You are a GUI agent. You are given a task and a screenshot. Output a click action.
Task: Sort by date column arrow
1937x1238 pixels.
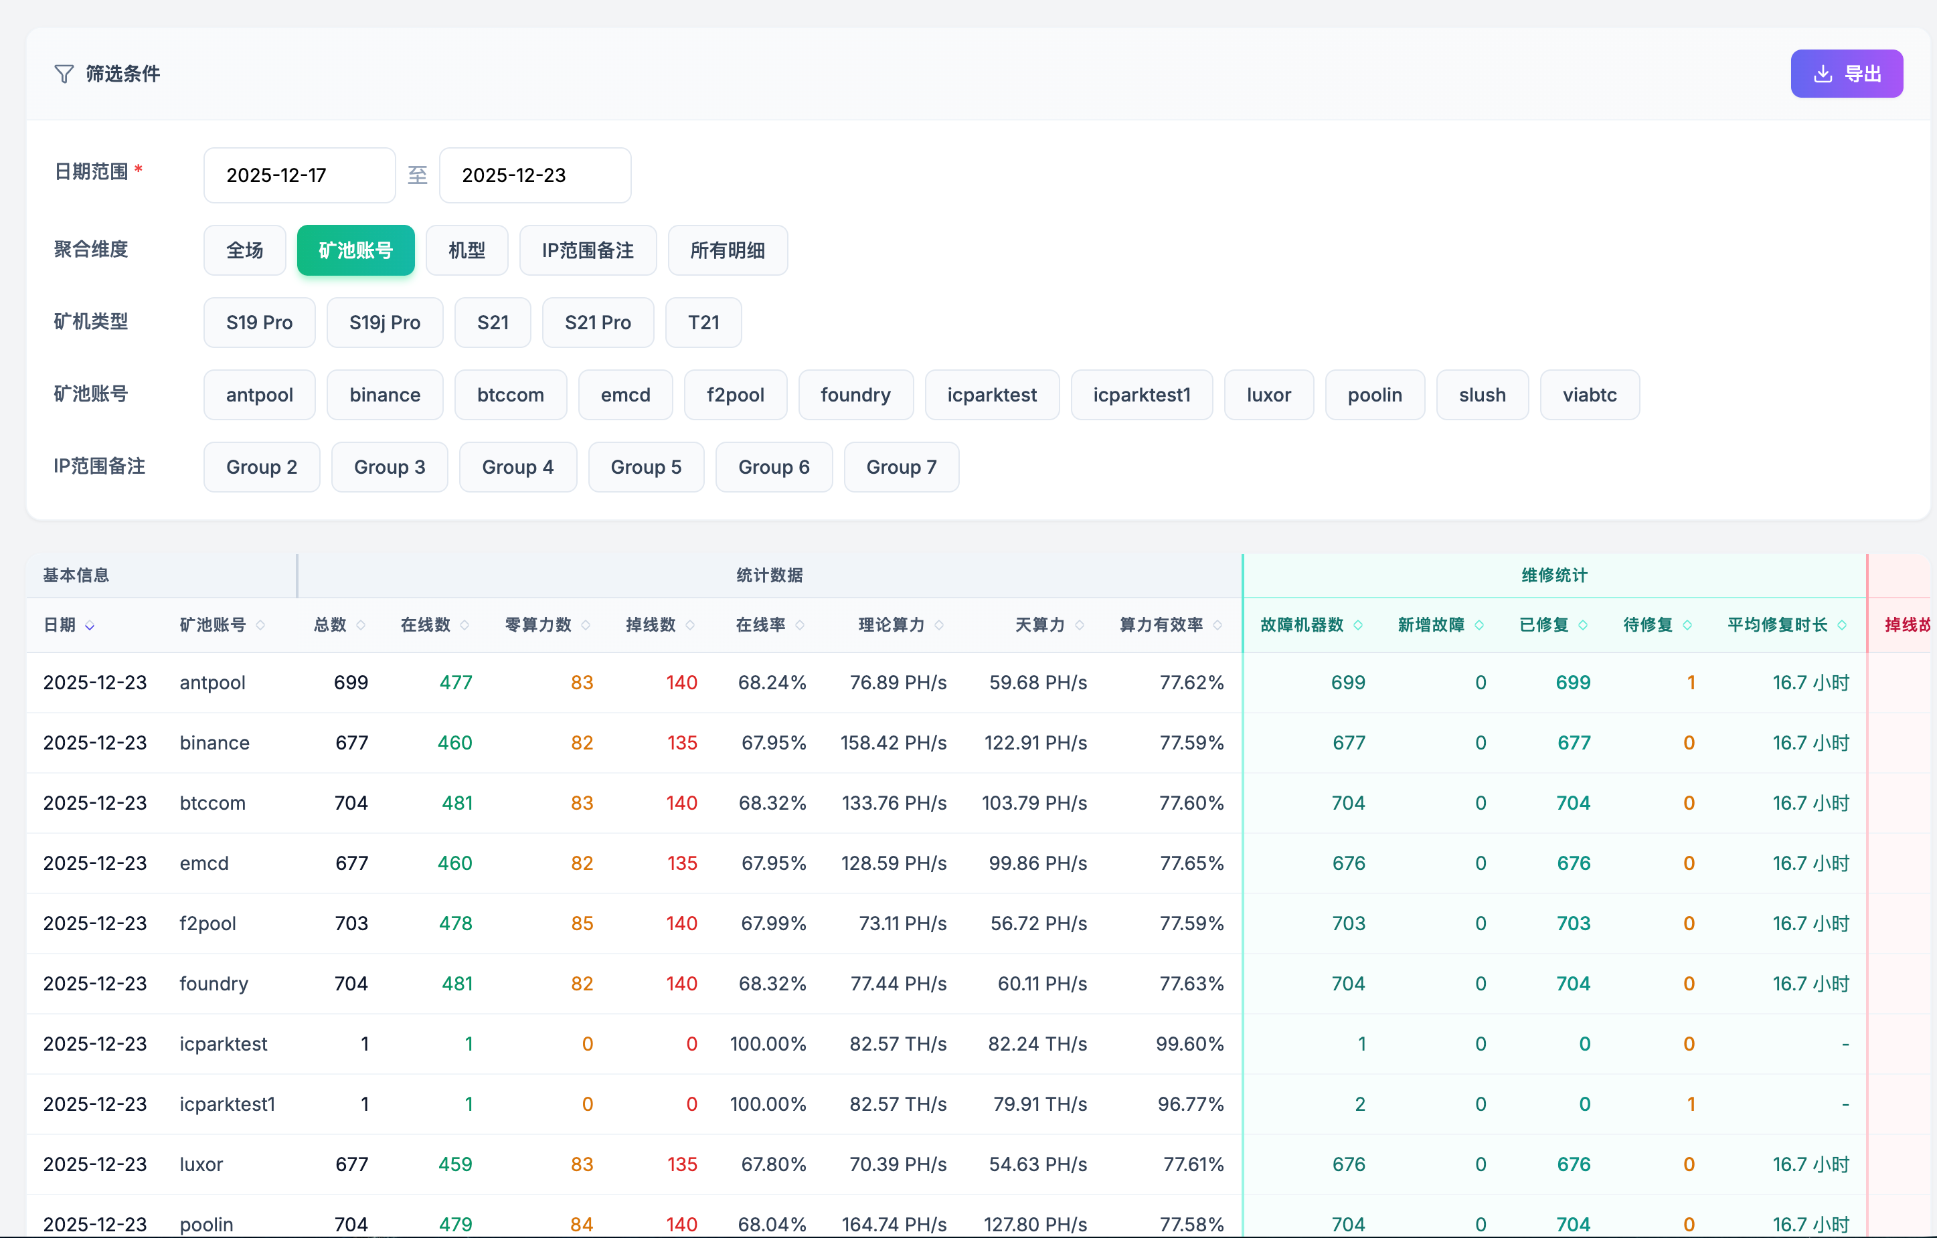point(90,626)
